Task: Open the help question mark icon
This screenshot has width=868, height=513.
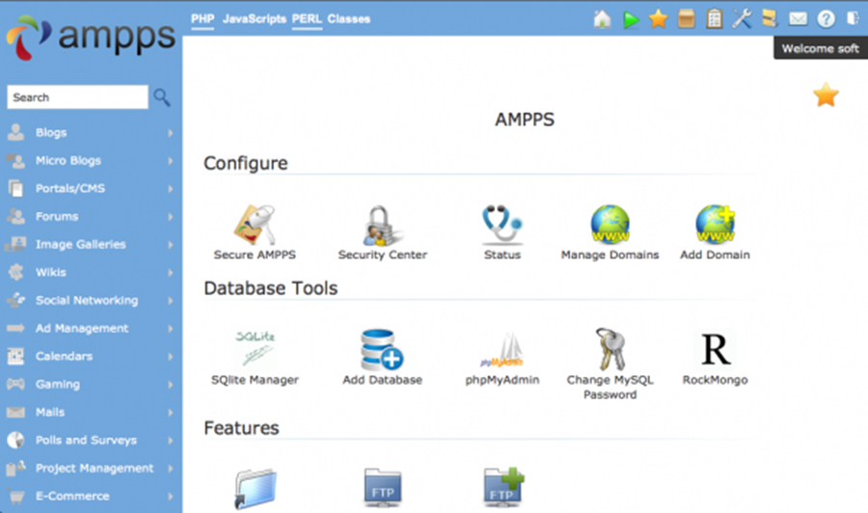Action: 826,19
